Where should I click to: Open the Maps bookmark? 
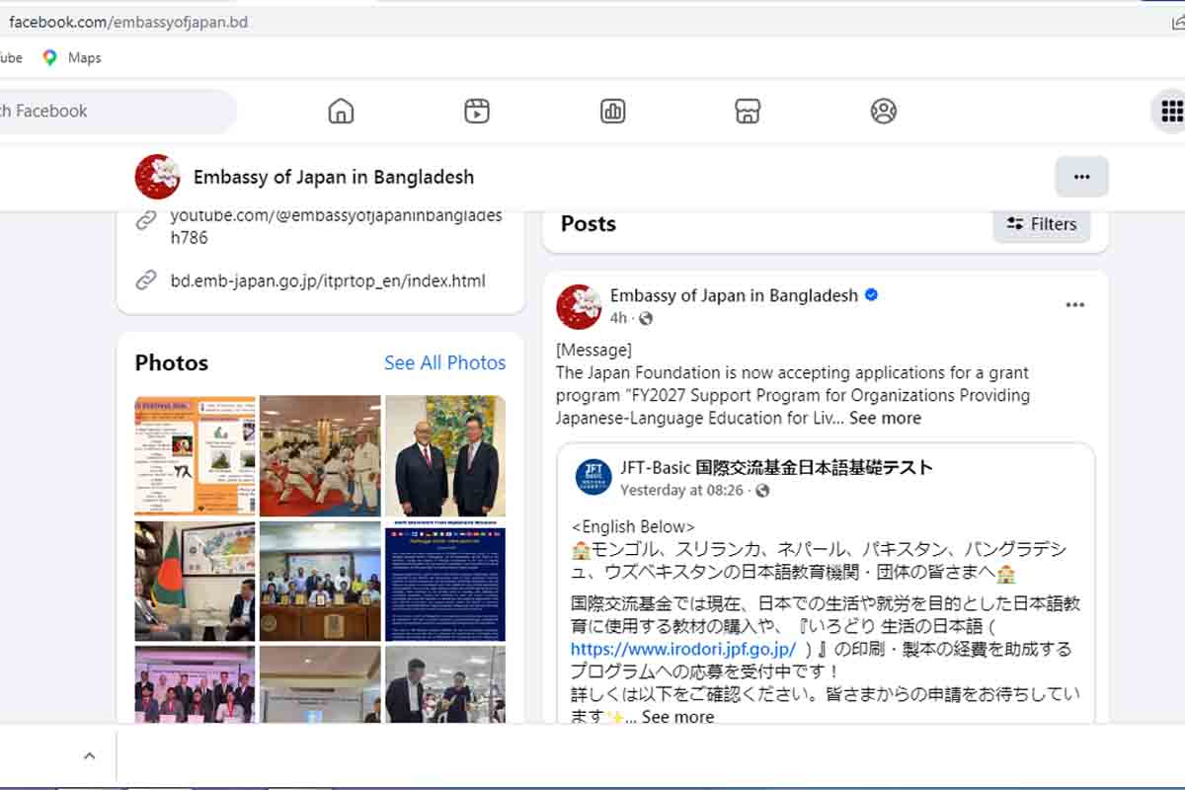click(71, 57)
